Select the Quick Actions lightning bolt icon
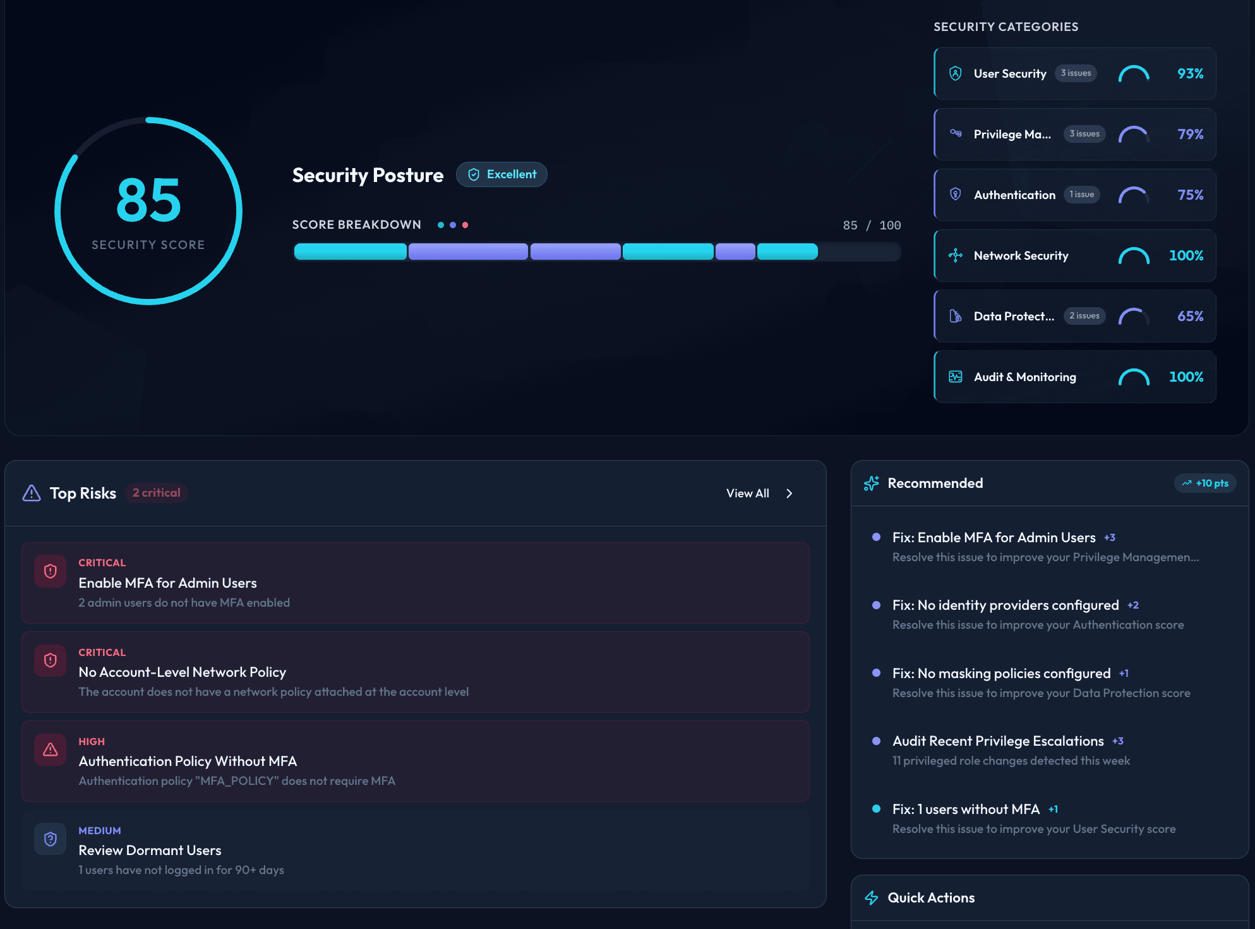The width and height of the screenshot is (1255, 929). click(872, 897)
